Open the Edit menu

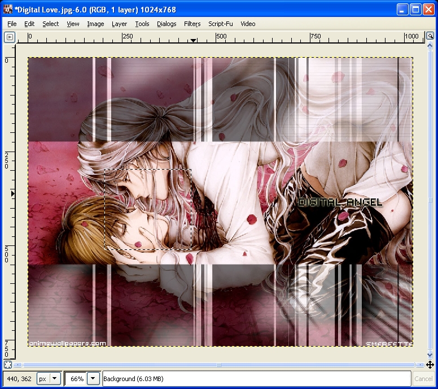[29, 24]
